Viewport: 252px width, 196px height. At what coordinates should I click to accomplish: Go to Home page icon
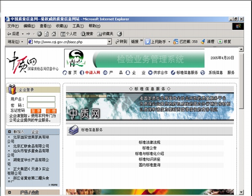[x=54, y=34]
